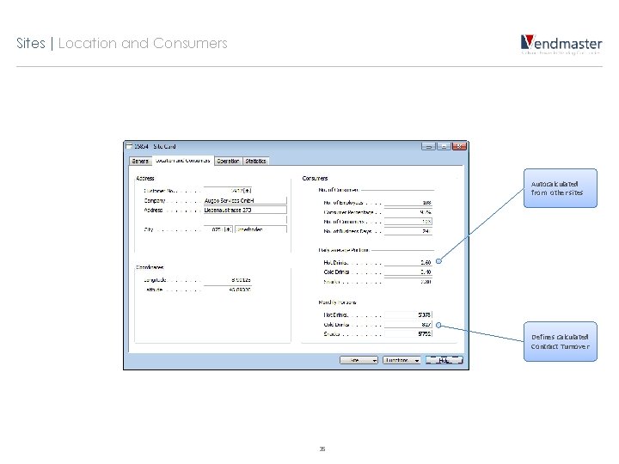Click the 'Consumers' section heading text
Image resolution: width=619 pixels, height=464 pixels.
pos(315,179)
